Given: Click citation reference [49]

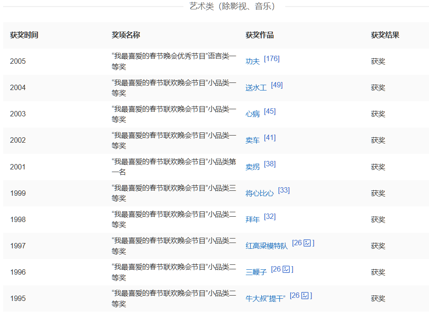Looking at the screenshot, I should [277, 85].
